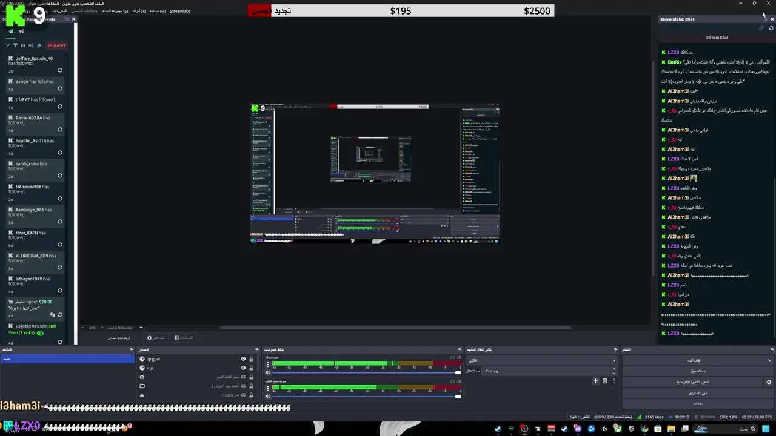Replay the Jeffrey_Epstein_40 follow alert
The height and width of the screenshot is (436, 776).
pos(60,70)
